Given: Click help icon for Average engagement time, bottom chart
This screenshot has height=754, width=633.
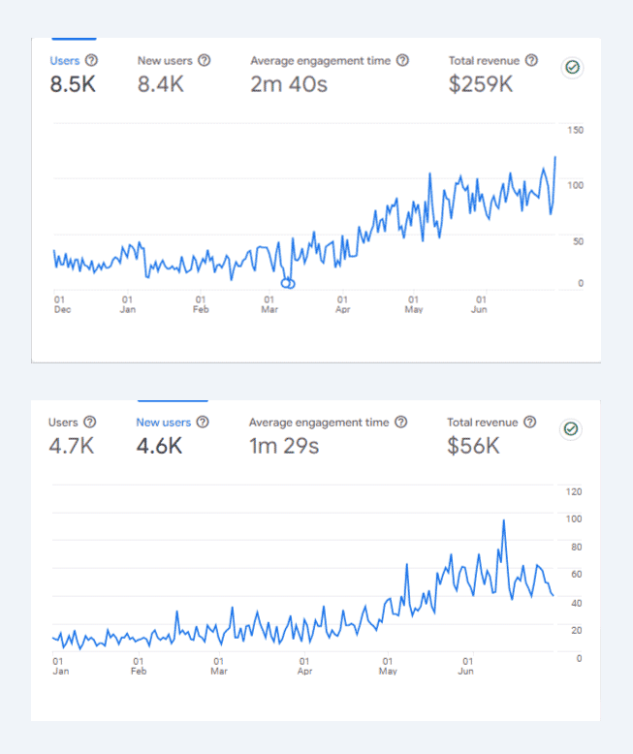Looking at the screenshot, I should coord(401,423).
